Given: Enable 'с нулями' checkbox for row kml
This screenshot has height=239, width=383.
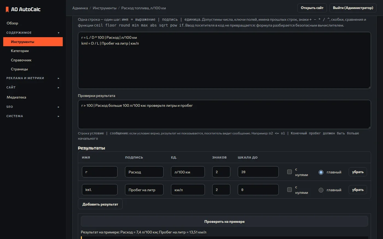Looking at the screenshot, I should click(x=289, y=190).
